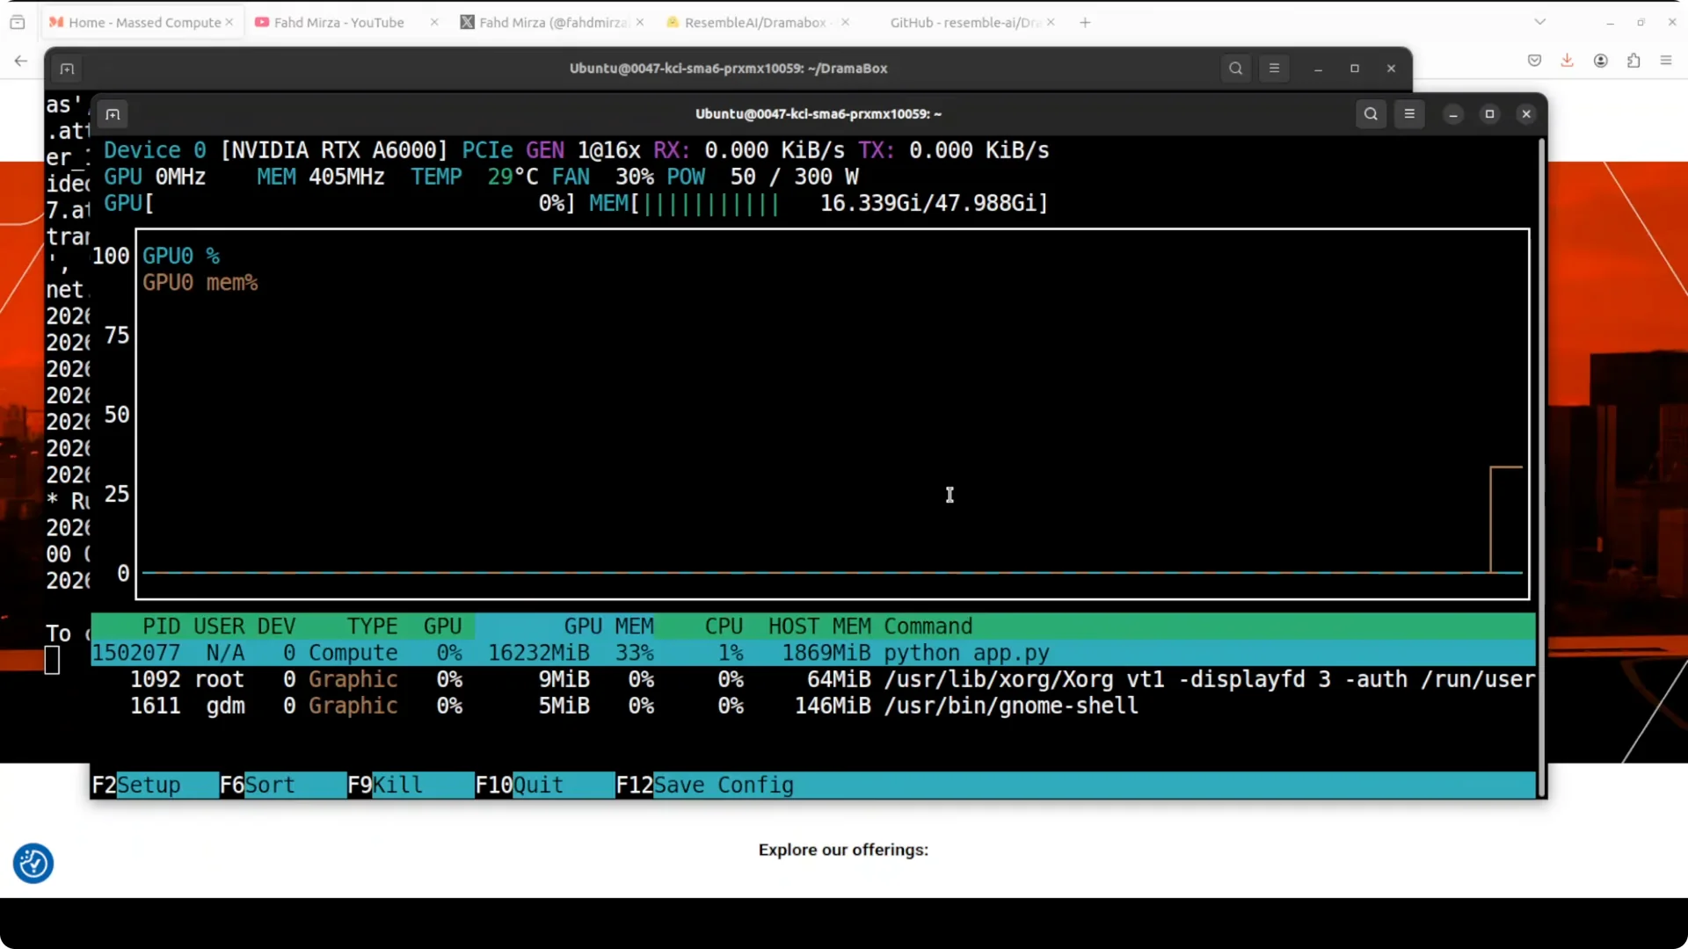This screenshot has height=949, width=1688.
Task: Close the ResembleAI/Dramabox tab
Action: point(845,22)
